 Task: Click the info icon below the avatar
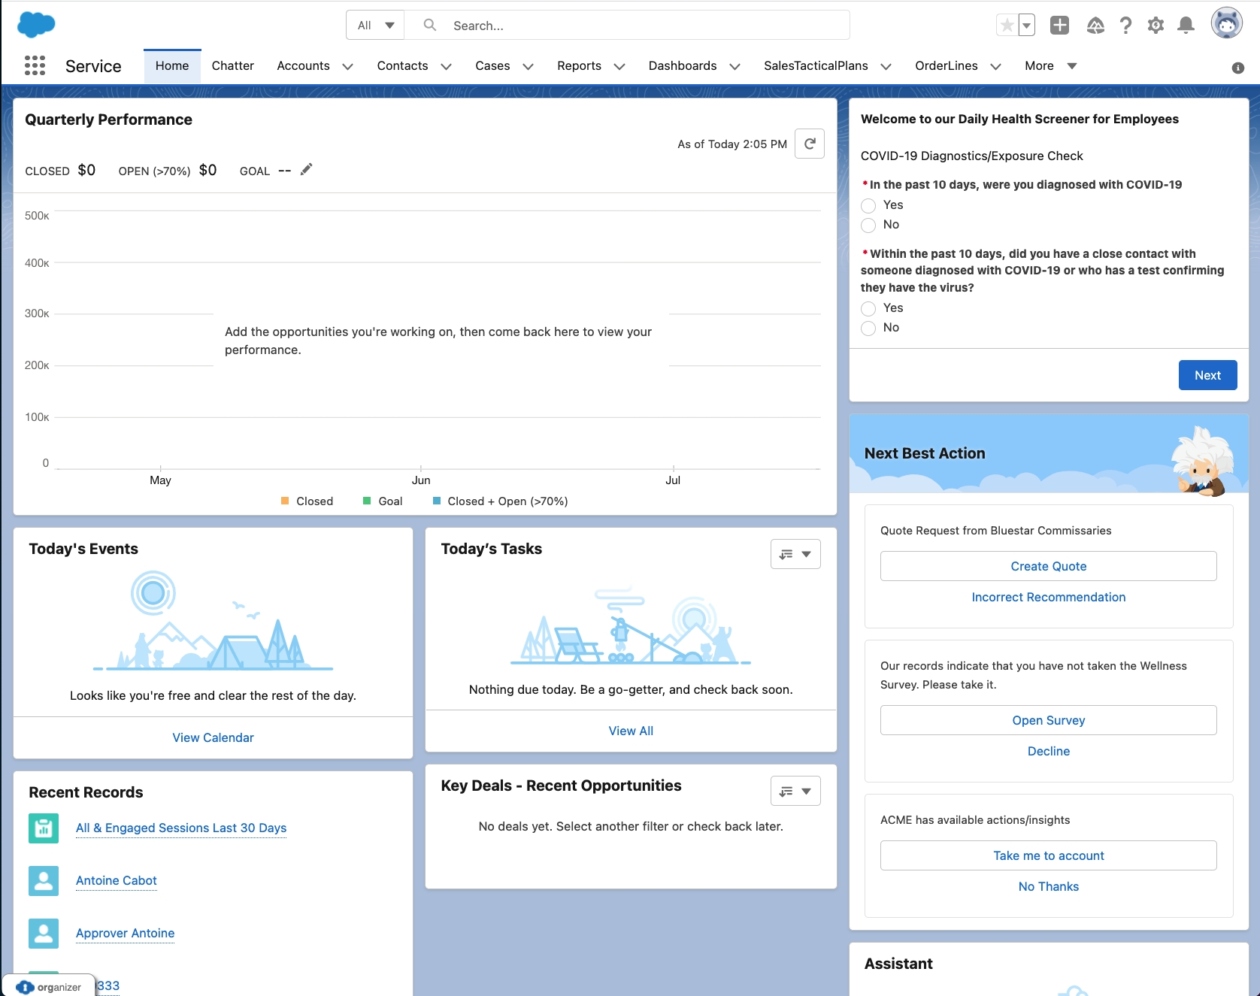point(1237,68)
